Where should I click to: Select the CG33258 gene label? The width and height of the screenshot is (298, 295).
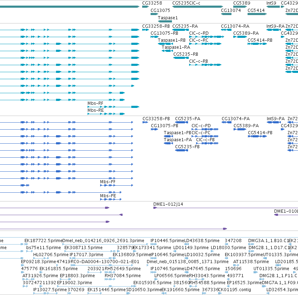coord(152,3)
